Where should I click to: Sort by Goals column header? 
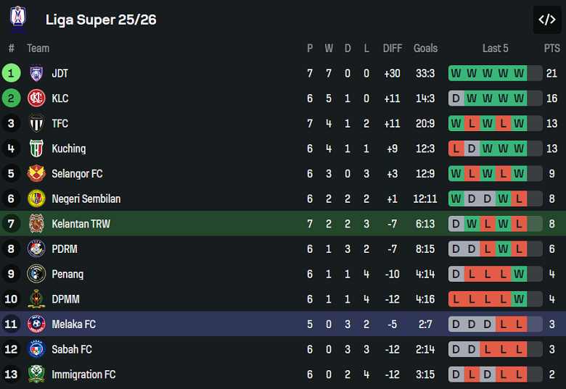coord(425,49)
